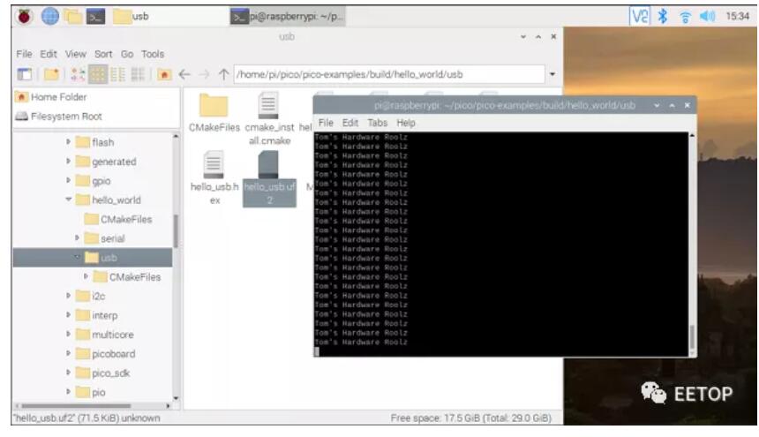Switch to icon view mode
Screen dimensions: 759x437
point(78,74)
